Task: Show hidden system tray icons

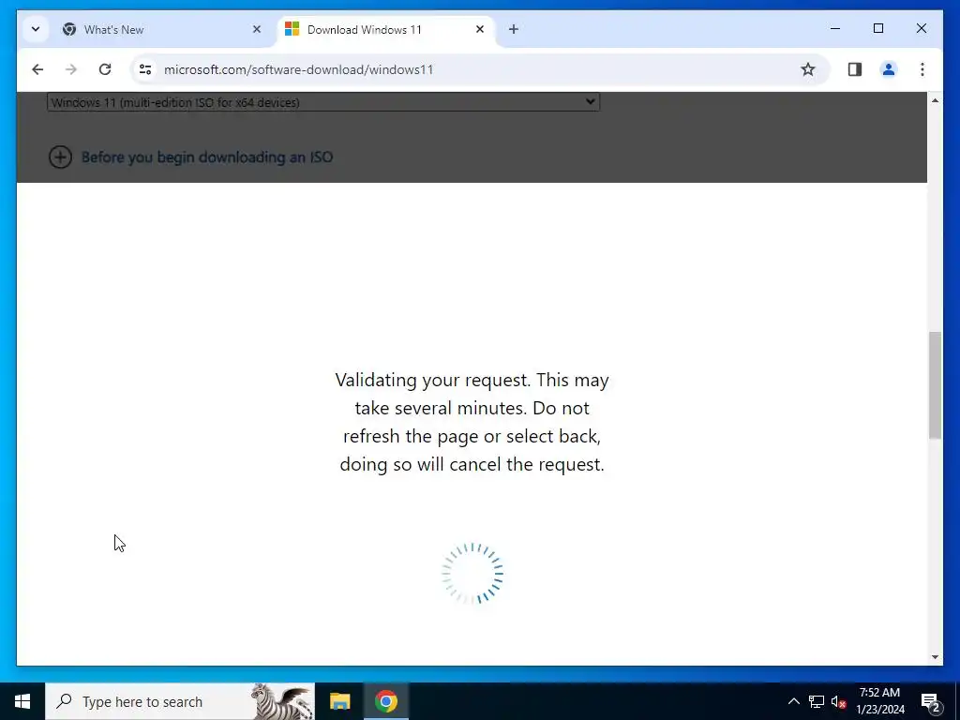Action: 793,701
